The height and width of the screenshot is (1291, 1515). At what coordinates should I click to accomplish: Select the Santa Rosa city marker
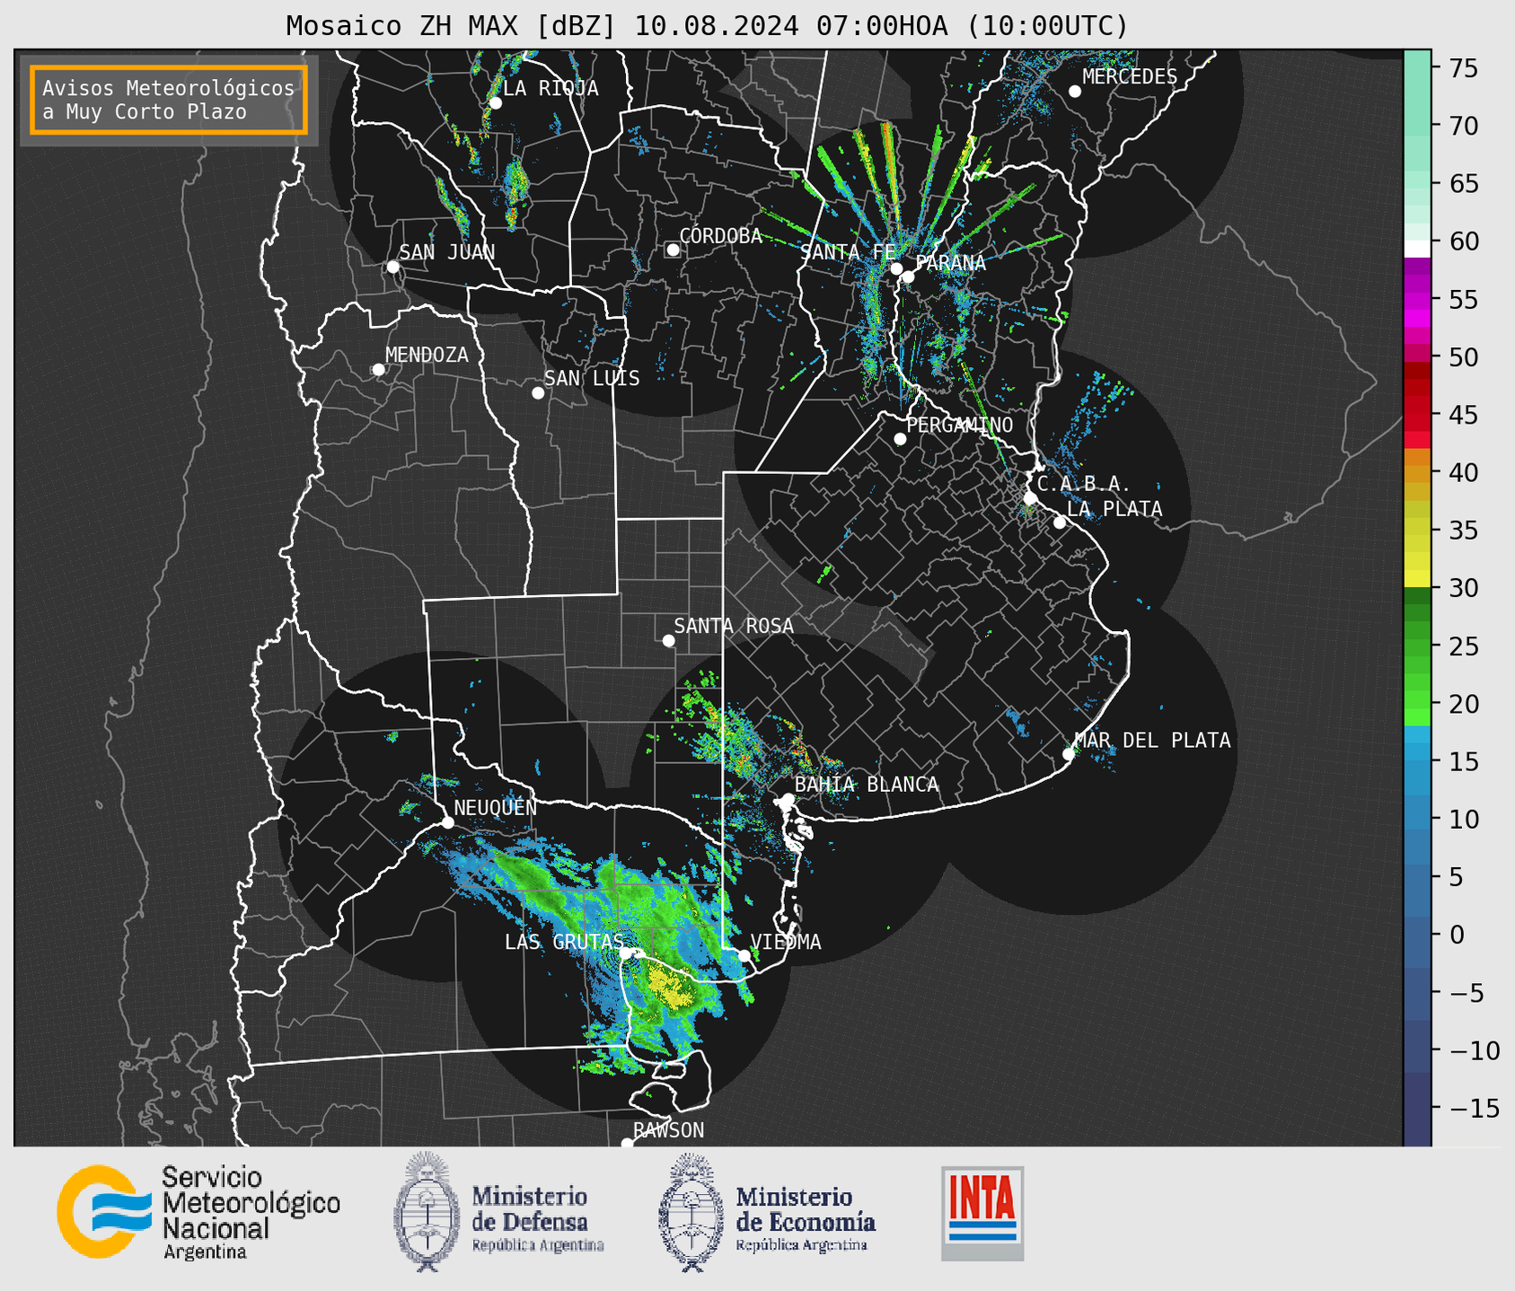[668, 641]
